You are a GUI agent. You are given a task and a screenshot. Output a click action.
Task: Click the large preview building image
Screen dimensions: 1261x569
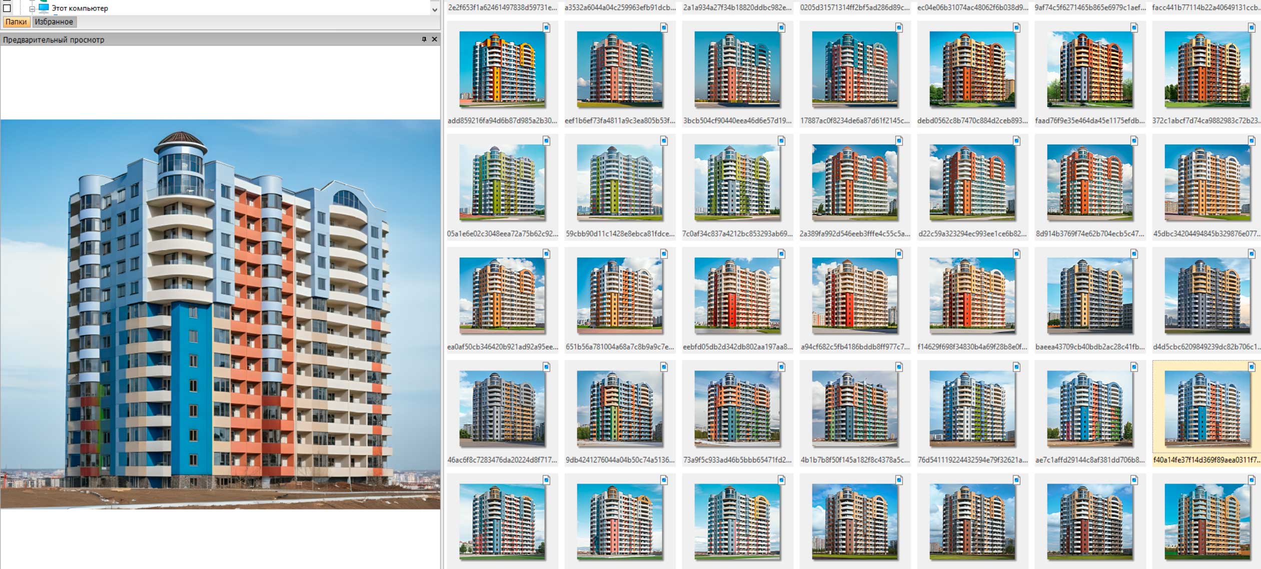220,313
